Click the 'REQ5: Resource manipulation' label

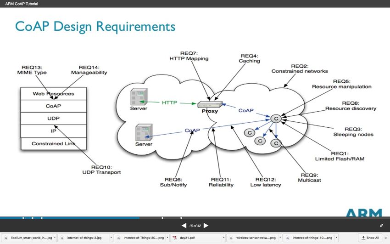click(x=341, y=84)
